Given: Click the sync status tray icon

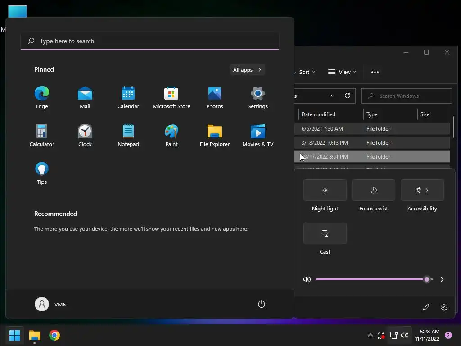Looking at the screenshot, I should coord(381,335).
